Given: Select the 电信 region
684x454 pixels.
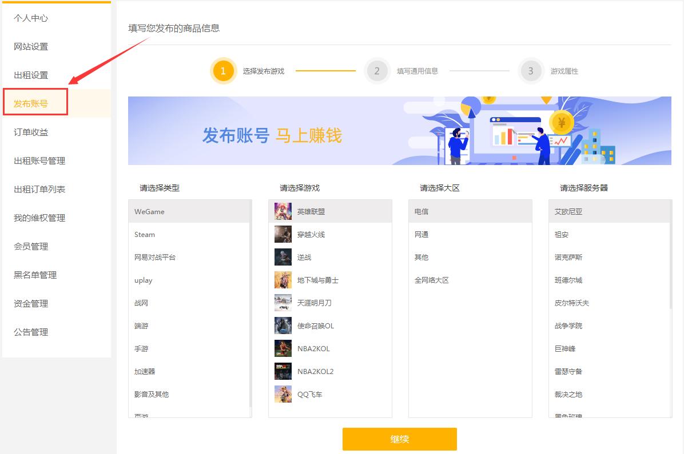Looking at the screenshot, I should pos(421,211).
